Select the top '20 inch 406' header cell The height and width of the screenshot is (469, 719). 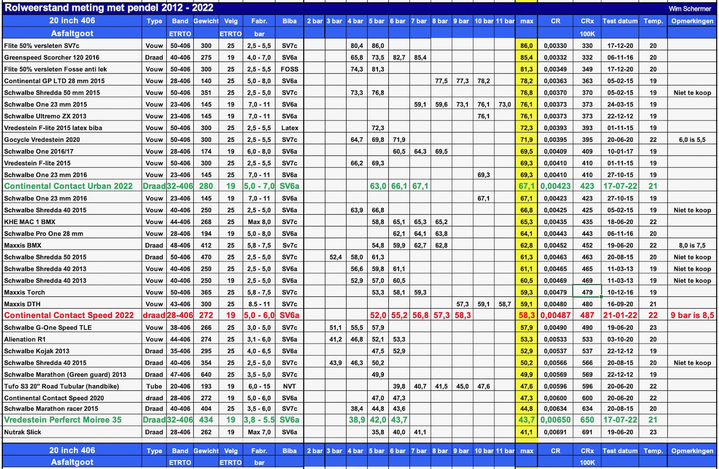[x=72, y=21]
